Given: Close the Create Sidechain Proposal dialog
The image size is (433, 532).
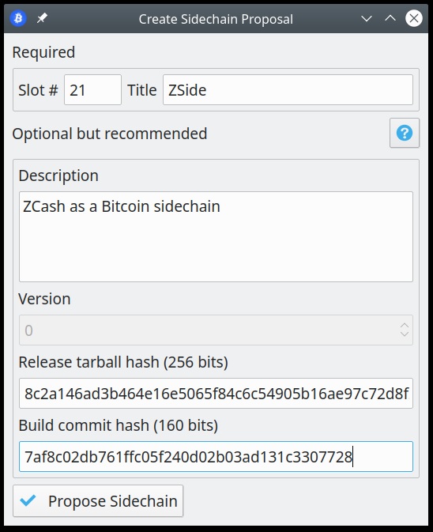Looking at the screenshot, I should point(414,18).
